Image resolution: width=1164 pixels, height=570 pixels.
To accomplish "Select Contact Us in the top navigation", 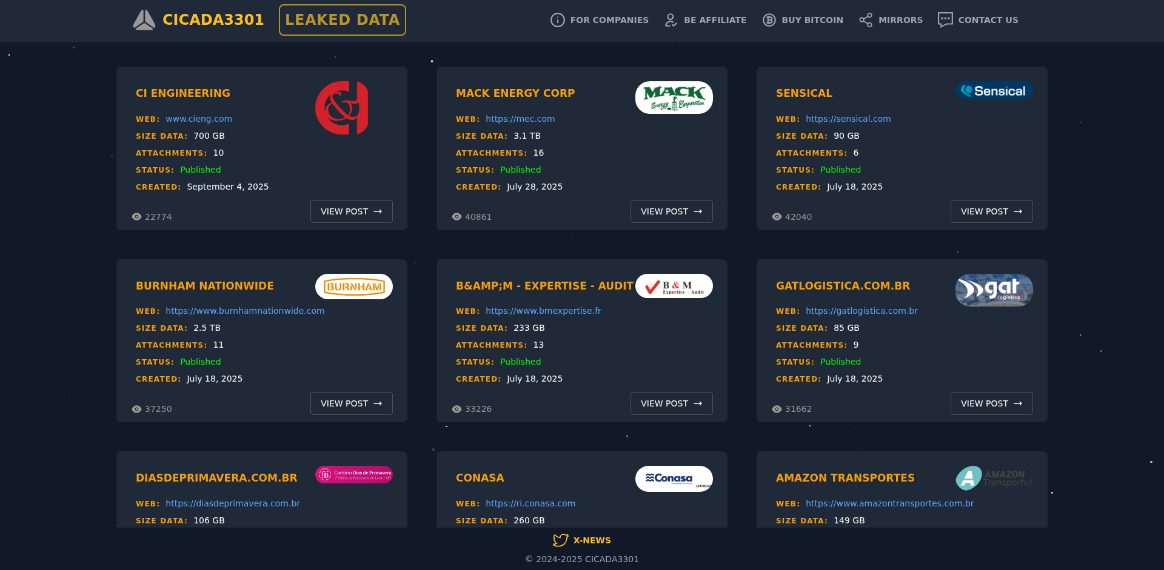I will [x=988, y=20].
